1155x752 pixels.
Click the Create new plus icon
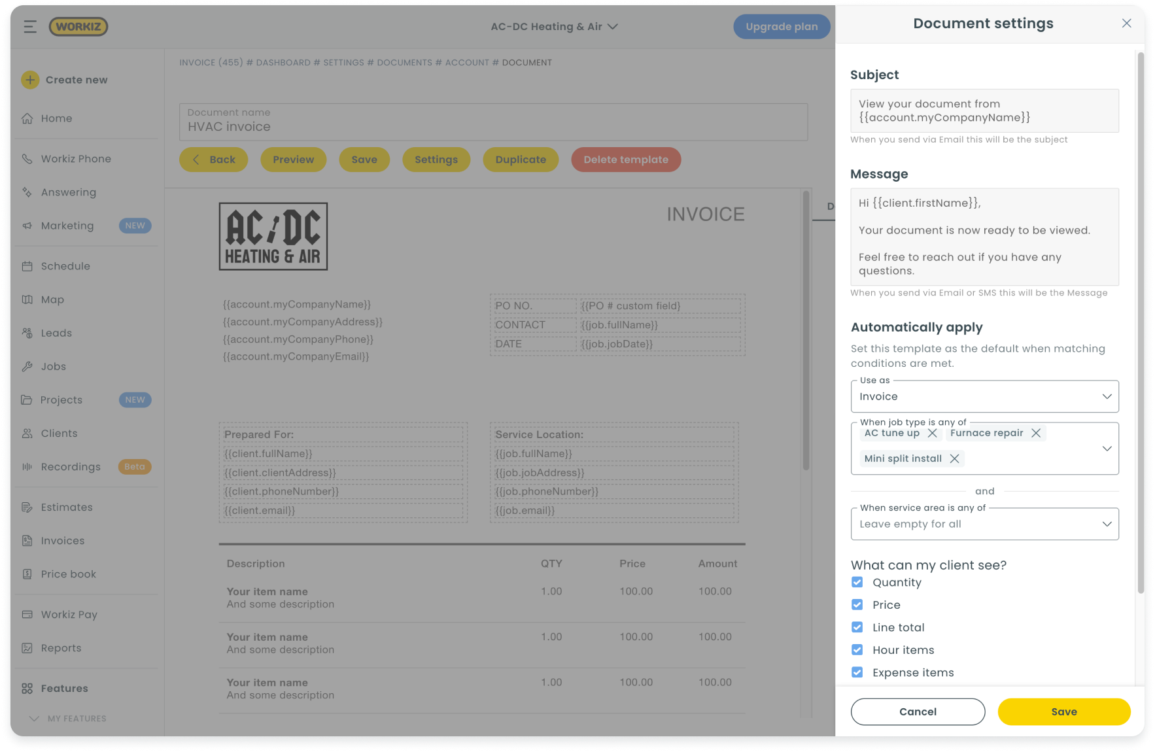click(30, 80)
